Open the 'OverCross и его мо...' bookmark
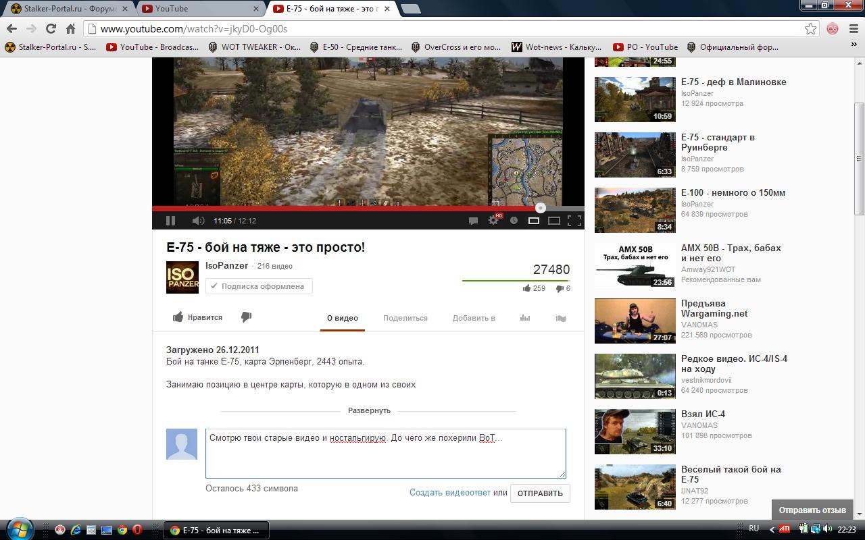 point(456,47)
